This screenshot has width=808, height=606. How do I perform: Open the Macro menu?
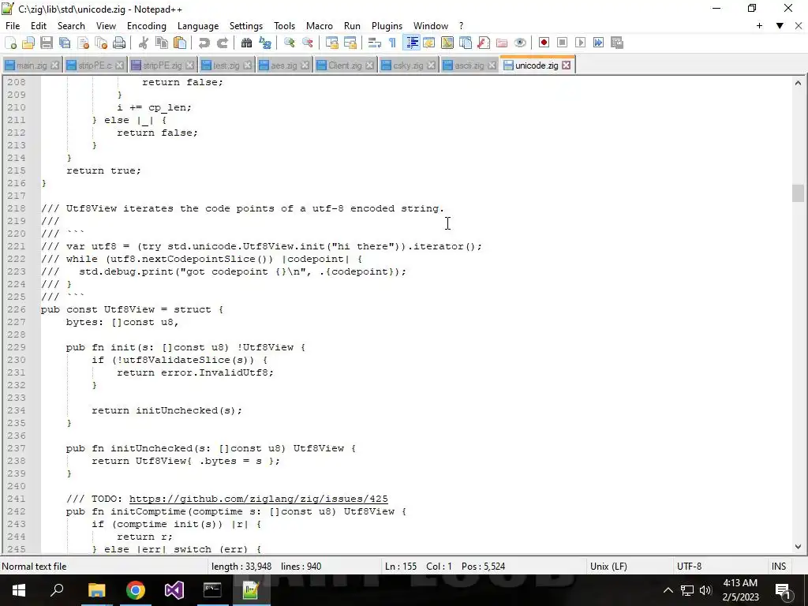(320, 26)
